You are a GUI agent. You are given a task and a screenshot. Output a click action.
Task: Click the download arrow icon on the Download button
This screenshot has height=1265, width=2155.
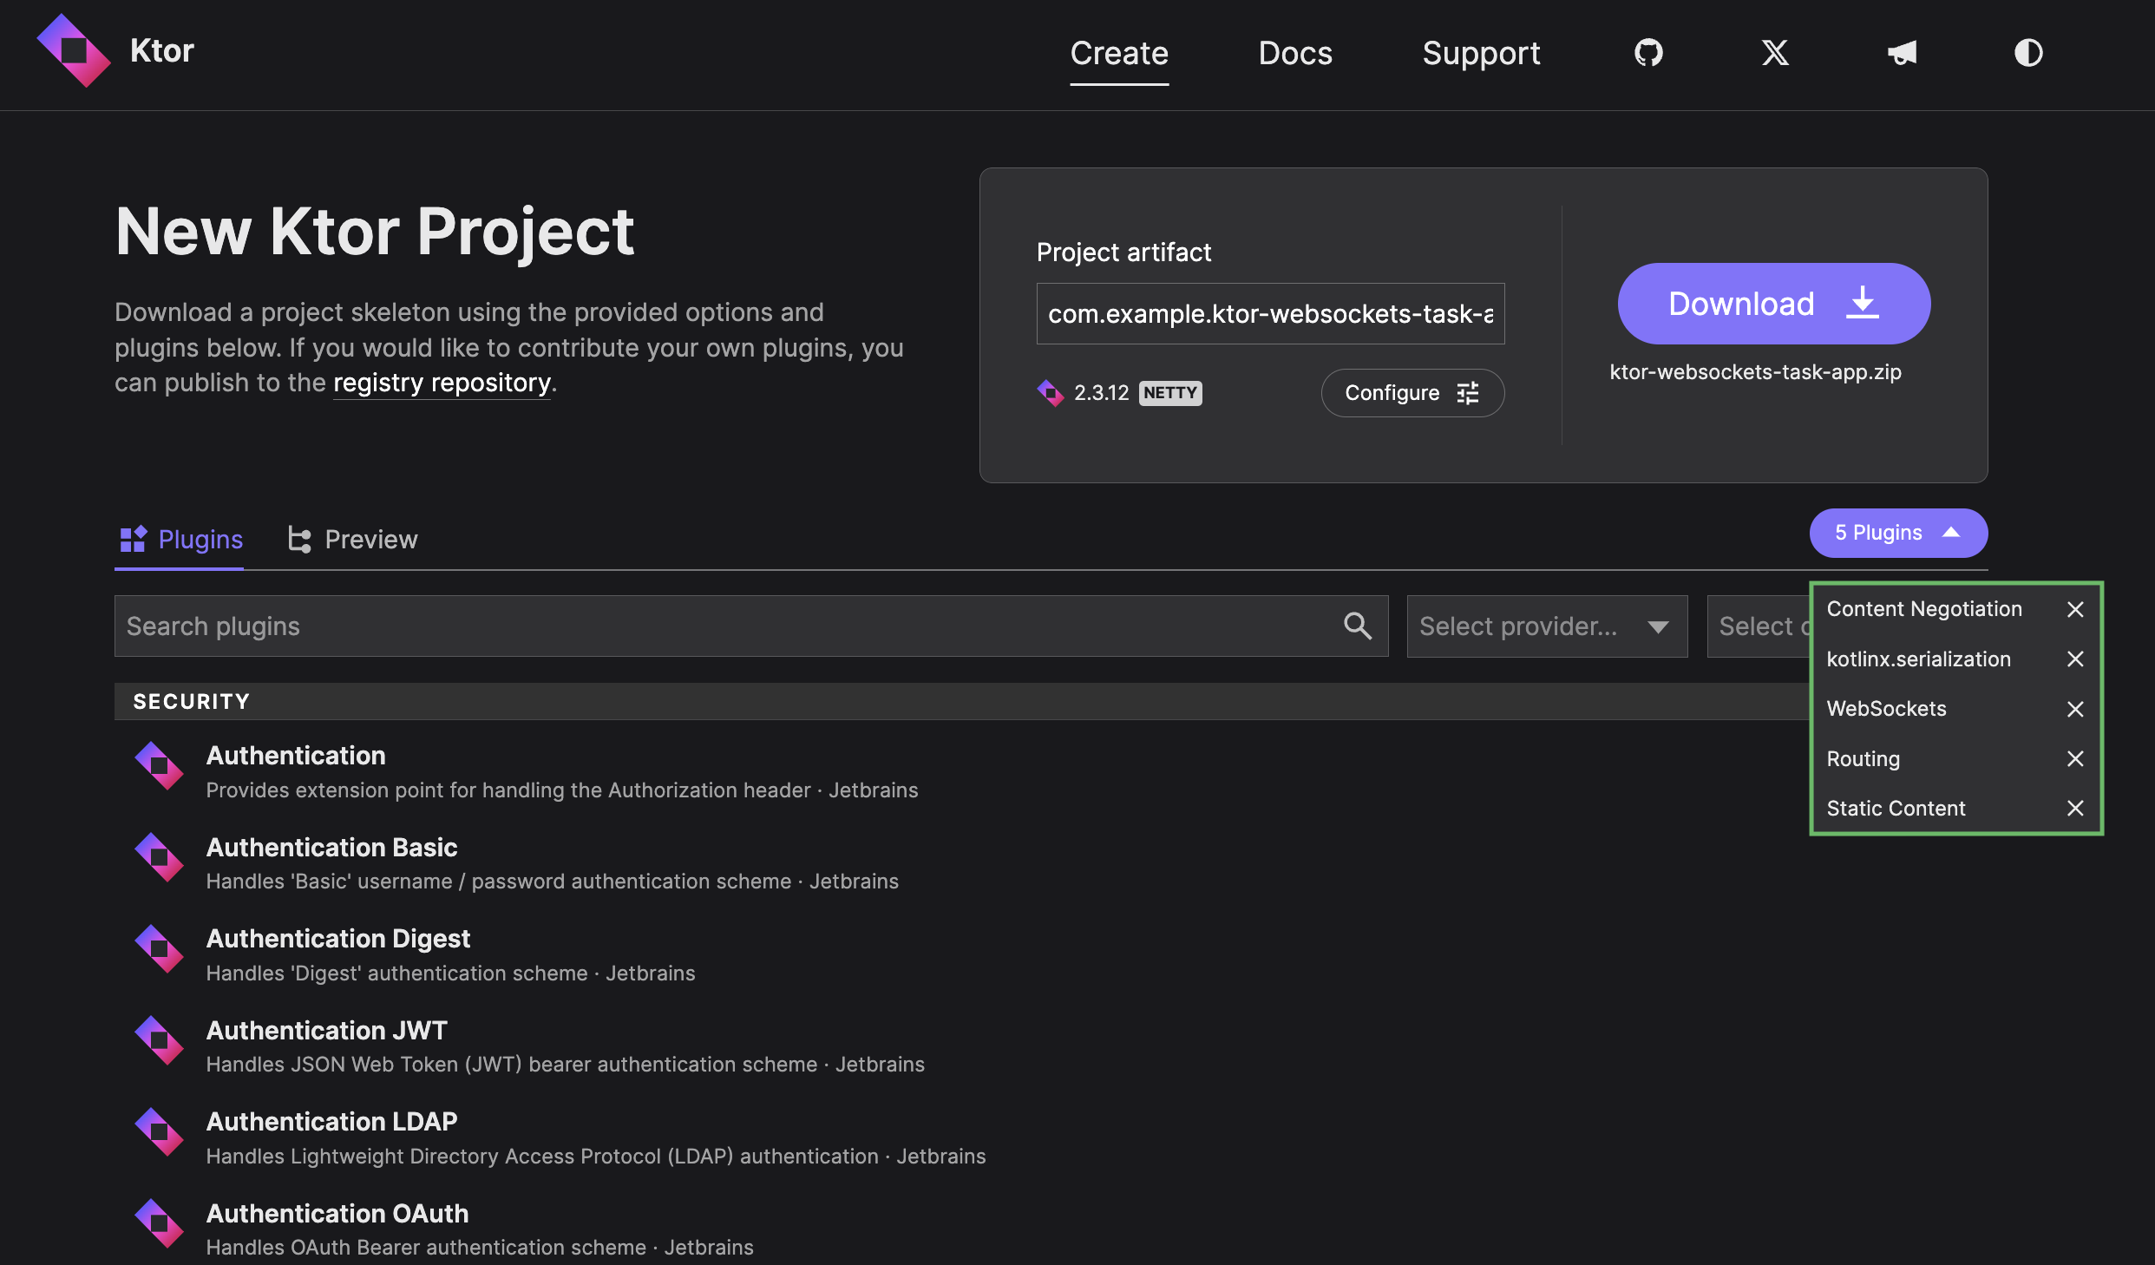pos(1862,303)
